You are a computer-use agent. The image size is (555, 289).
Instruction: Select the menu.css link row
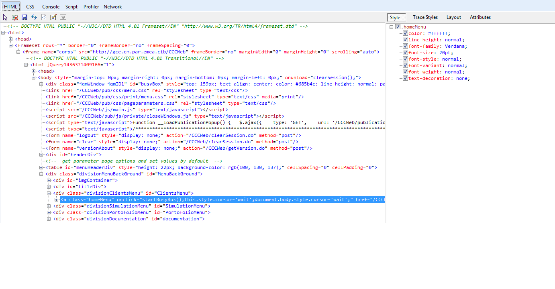coord(147,90)
